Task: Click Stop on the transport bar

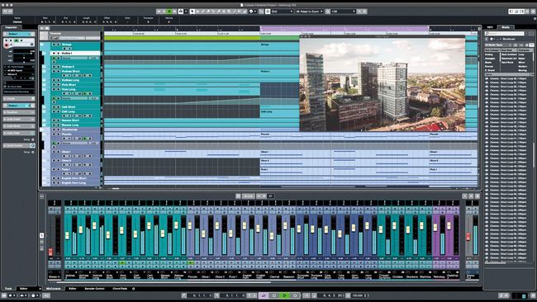Action: tap(274, 295)
